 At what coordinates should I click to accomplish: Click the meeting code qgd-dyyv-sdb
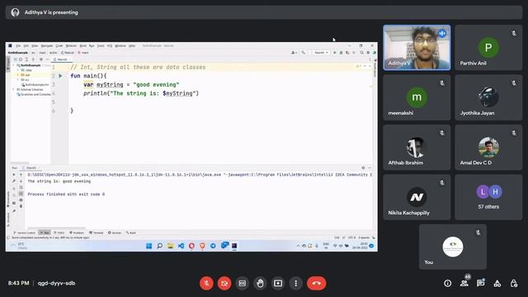coord(56,283)
